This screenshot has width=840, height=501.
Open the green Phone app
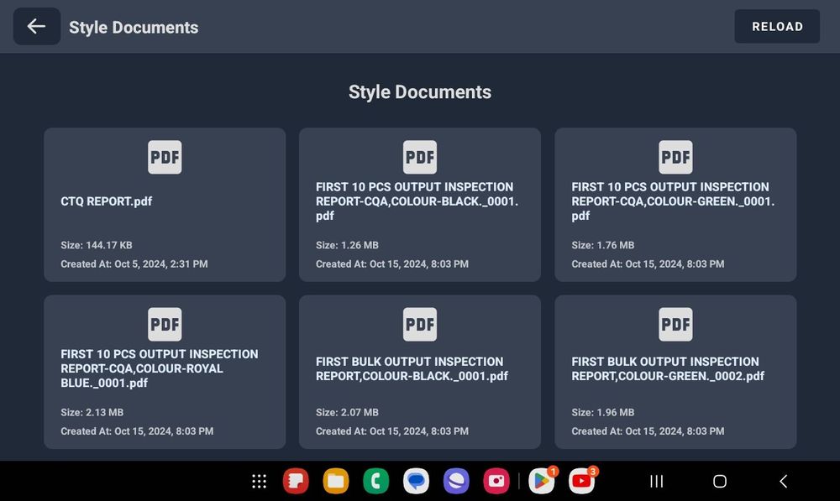[376, 481]
